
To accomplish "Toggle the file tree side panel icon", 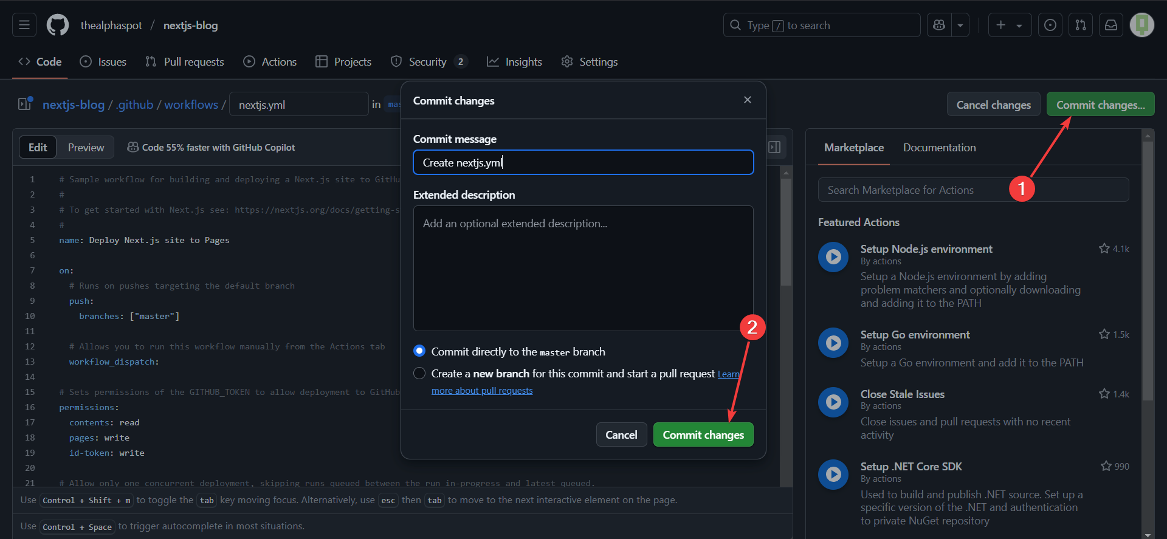I will click(25, 103).
